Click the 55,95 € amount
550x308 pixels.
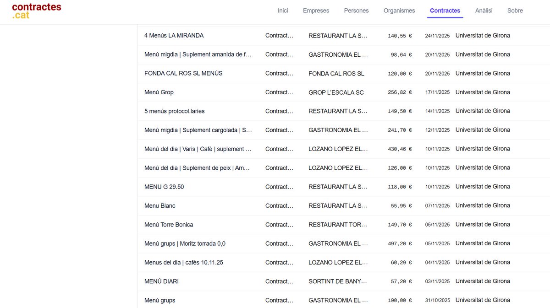click(401, 206)
